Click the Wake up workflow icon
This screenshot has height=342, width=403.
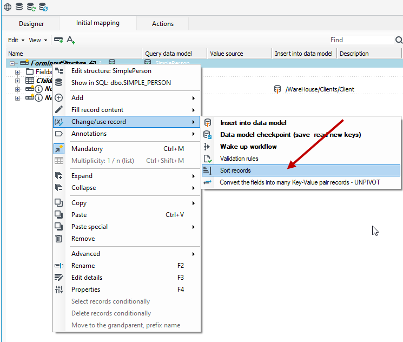(207, 147)
